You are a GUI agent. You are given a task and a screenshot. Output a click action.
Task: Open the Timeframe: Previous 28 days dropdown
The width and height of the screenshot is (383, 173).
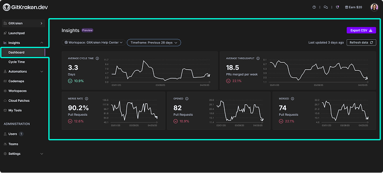(x=154, y=43)
